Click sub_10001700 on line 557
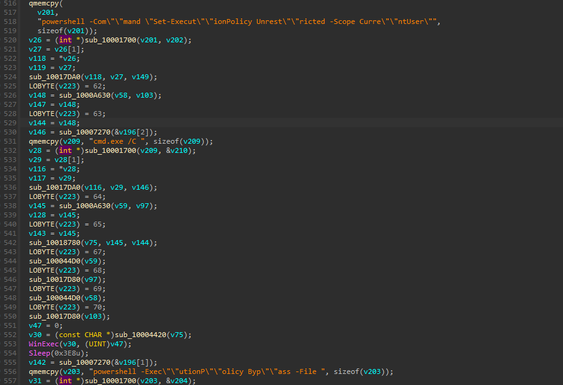This screenshot has width=563, height=385. 110,381
